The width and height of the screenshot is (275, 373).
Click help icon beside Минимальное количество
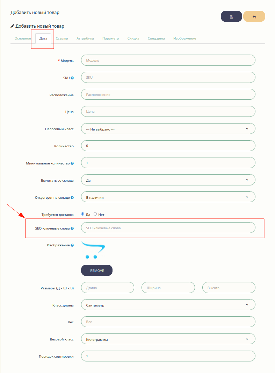pyautogui.click(x=72, y=163)
